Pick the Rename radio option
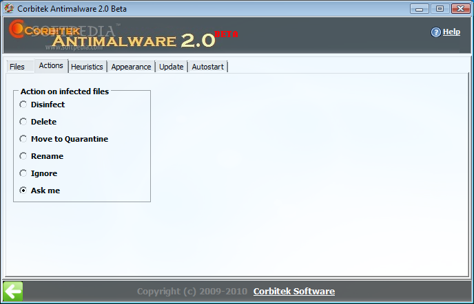The width and height of the screenshot is (474, 304). click(x=23, y=156)
